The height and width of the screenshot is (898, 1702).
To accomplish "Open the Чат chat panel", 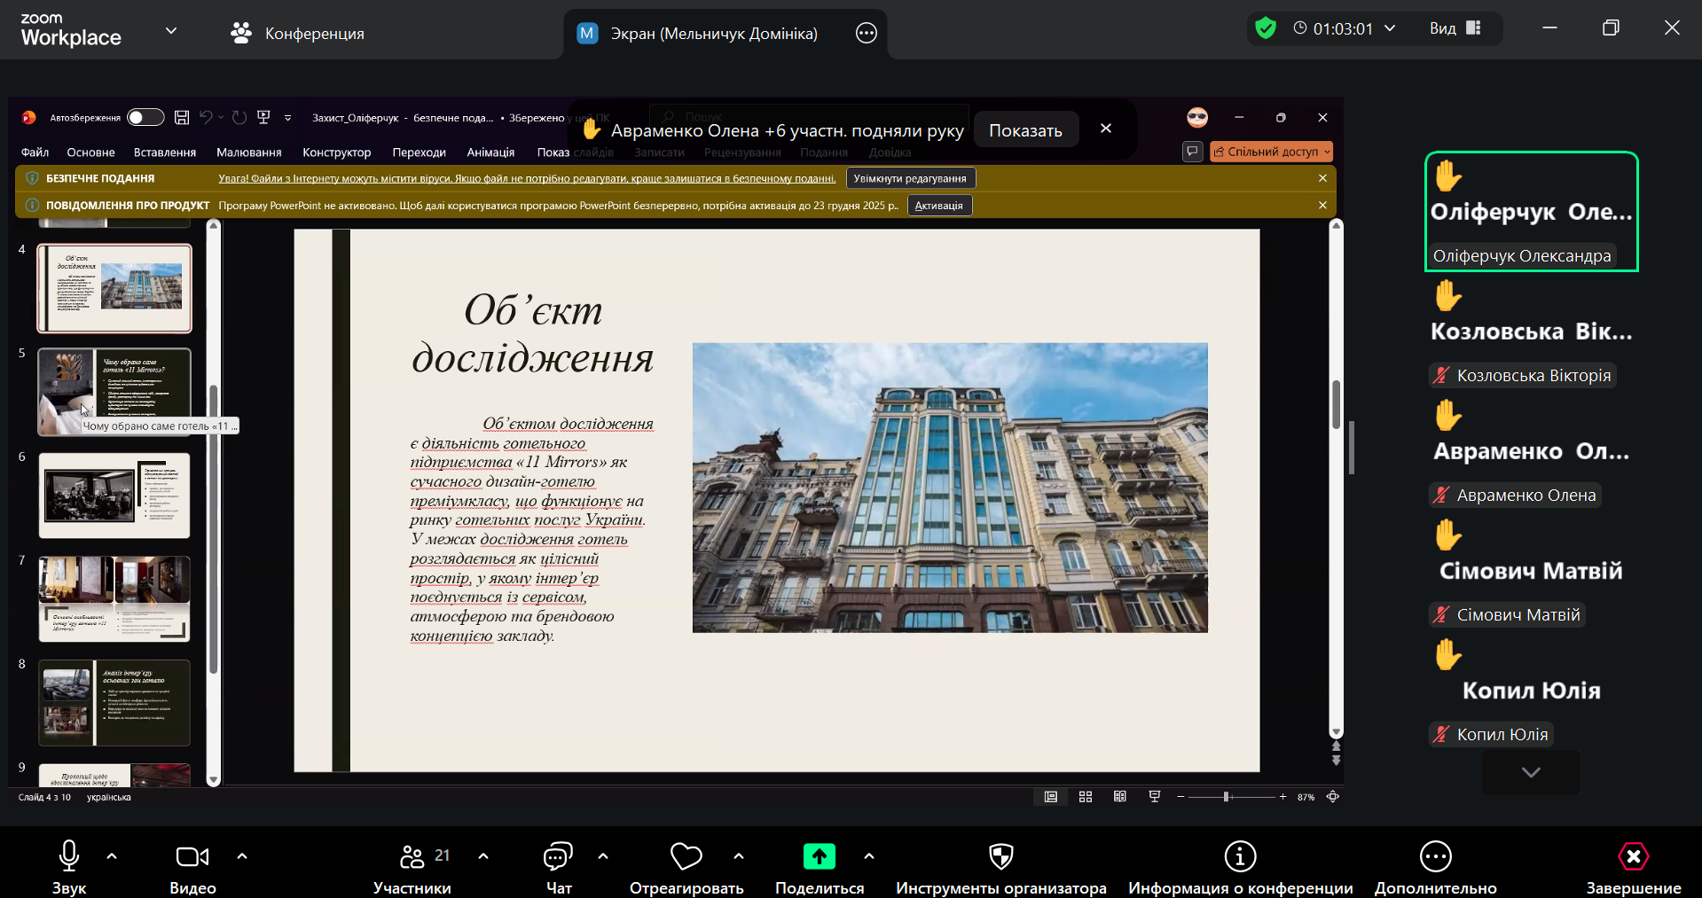I will pyautogui.click(x=558, y=856).
